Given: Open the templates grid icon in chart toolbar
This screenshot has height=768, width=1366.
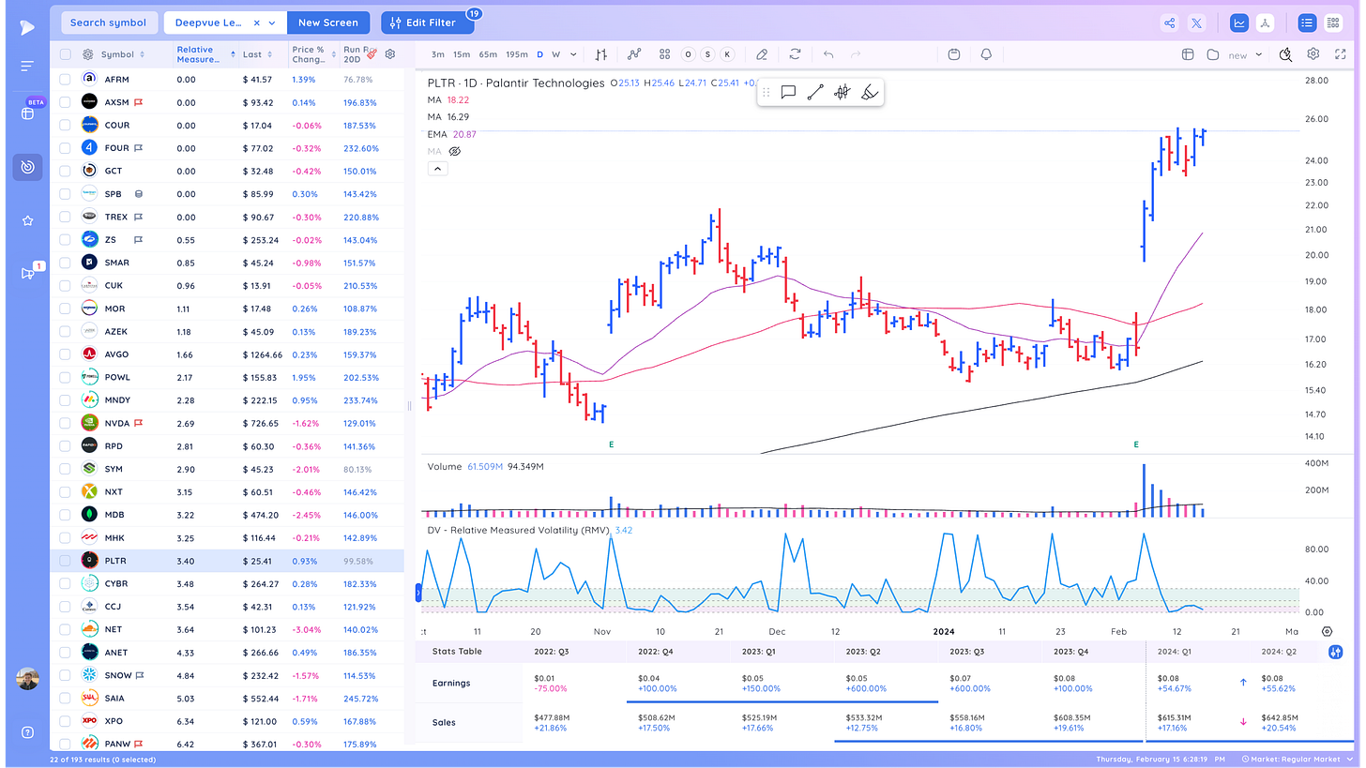Looking at the screenshot, I should pyautogui.click(x=664, y=54).
